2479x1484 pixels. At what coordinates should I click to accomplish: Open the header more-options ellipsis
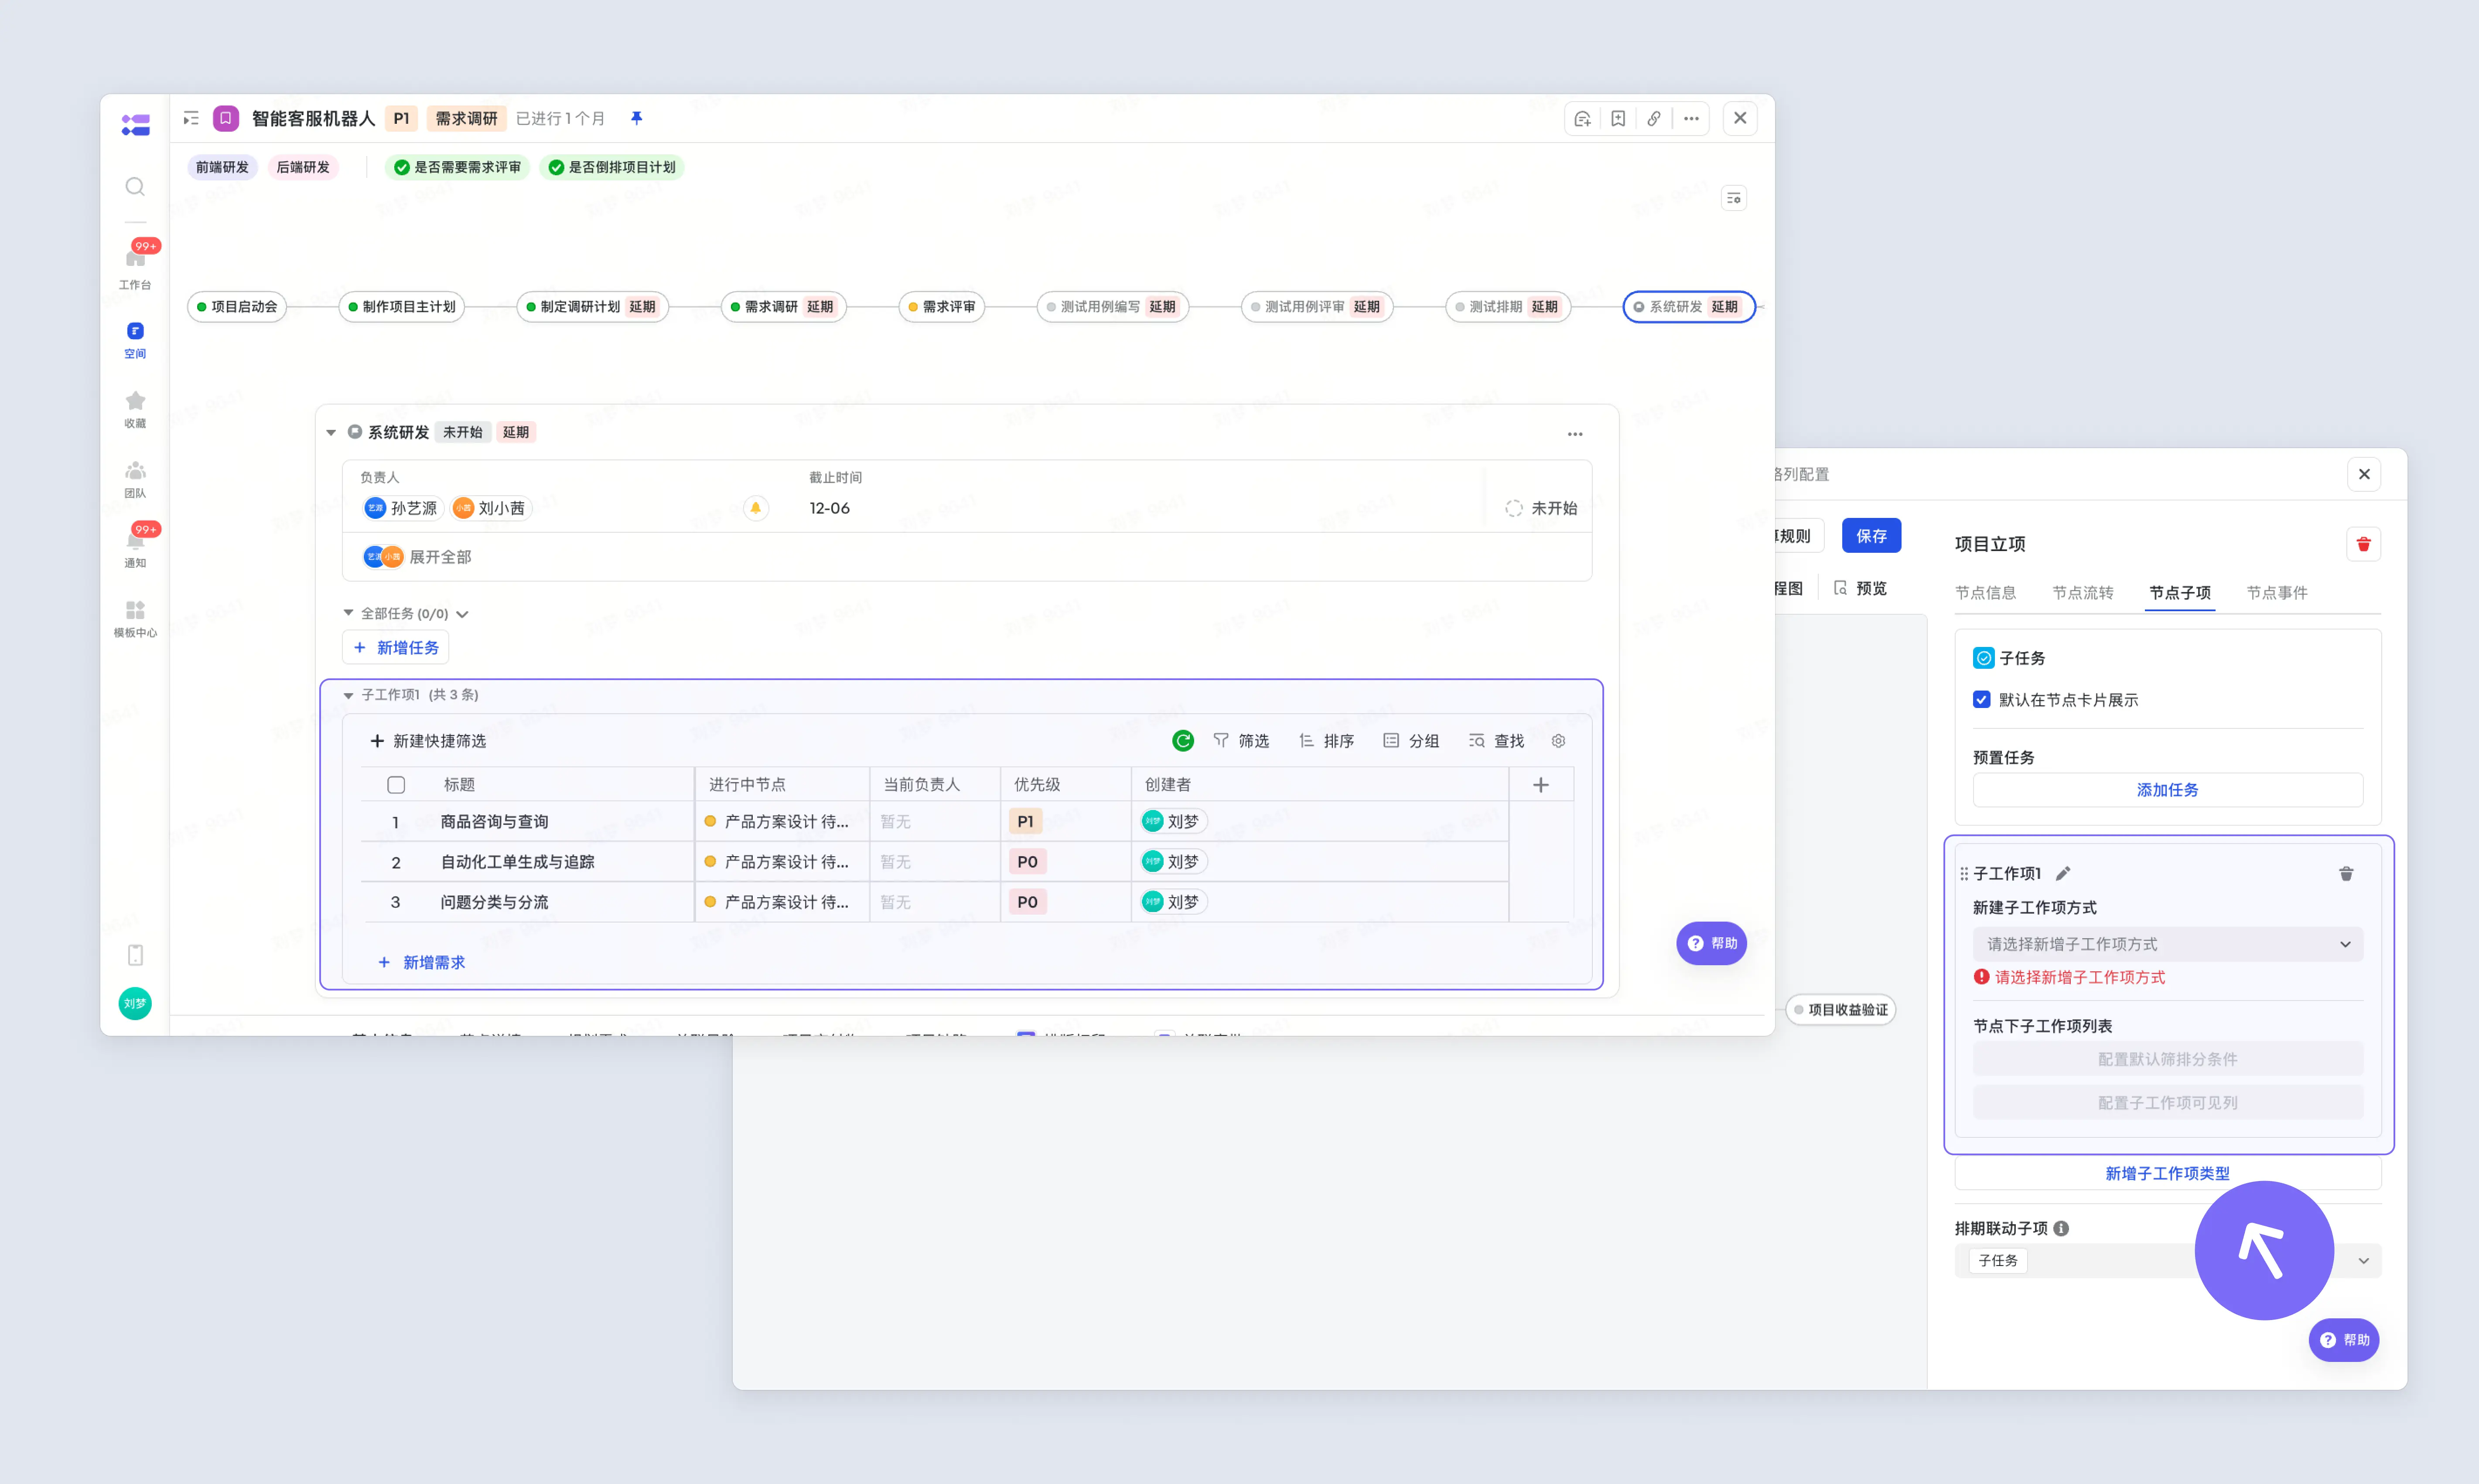[x=1690, y=119]
